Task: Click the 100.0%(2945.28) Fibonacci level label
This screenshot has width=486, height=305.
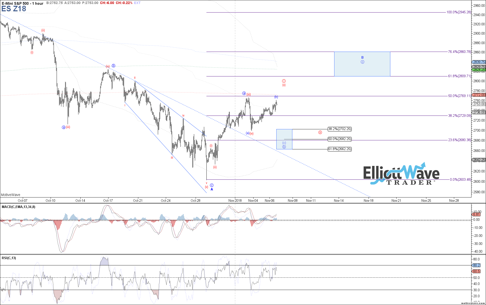Action: click(458, 12)
